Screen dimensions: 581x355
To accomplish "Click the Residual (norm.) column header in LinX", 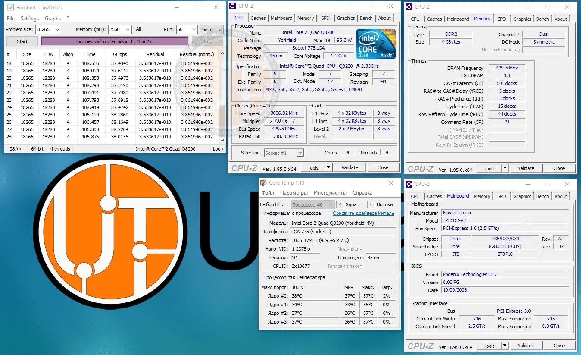I will (197, 54).
